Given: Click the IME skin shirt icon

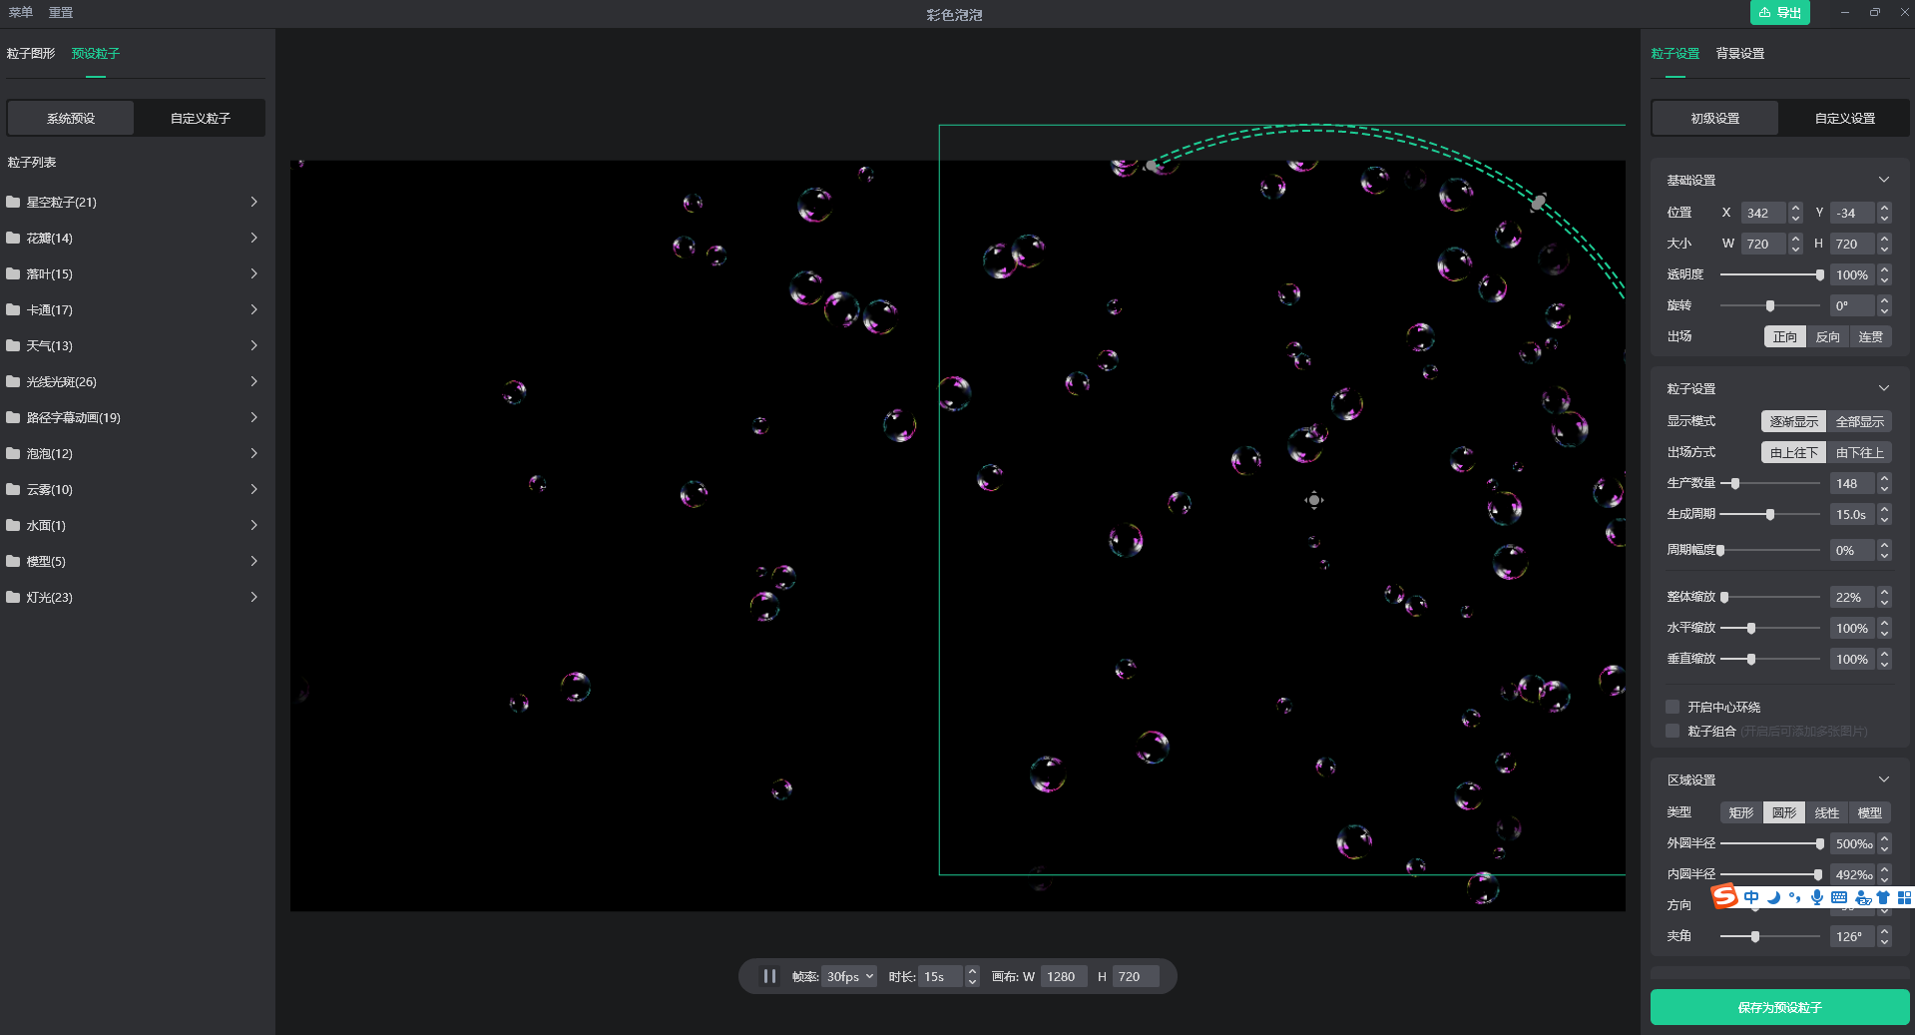Looking at the screenshot, I should 1883,897.
